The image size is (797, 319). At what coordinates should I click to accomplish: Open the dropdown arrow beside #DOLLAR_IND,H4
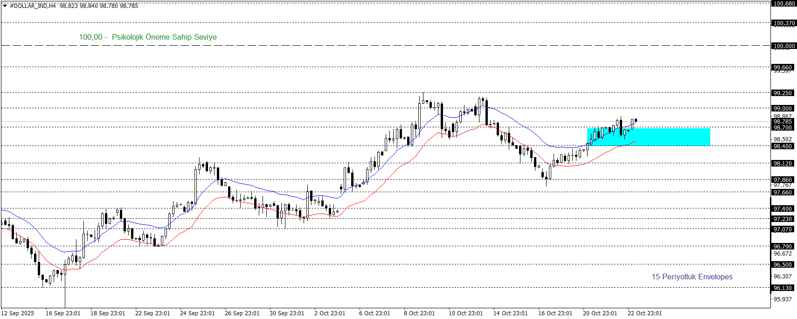point(5,6)
